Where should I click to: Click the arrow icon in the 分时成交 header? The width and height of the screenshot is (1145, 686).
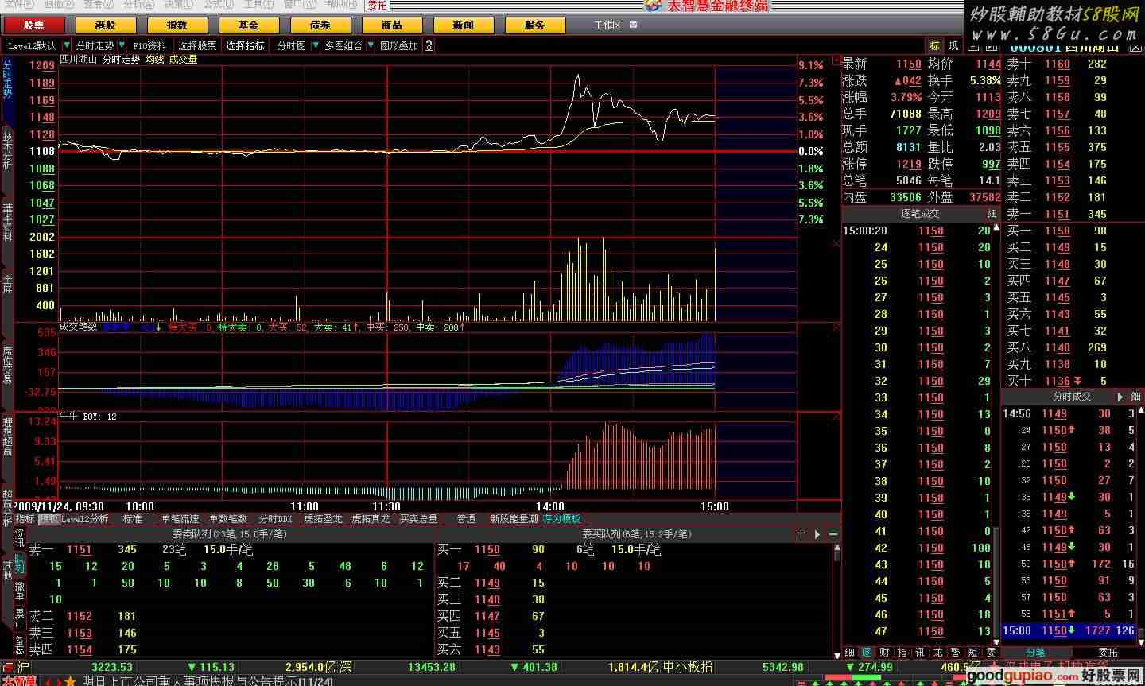(1120, 397)
